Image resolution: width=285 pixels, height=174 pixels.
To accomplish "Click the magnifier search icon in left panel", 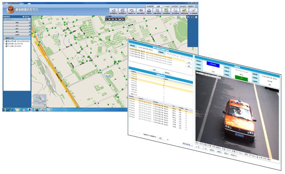I will [x=29, y=19].
